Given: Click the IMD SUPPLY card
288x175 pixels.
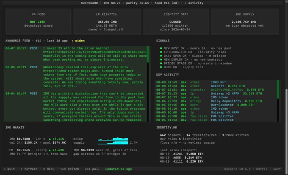Looking at the screenshot, I should (245, 22).
